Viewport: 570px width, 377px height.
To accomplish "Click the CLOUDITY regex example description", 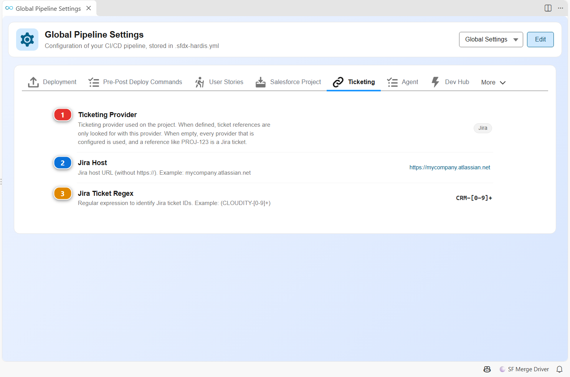I will pyautogui.click(x=174, y=203).
